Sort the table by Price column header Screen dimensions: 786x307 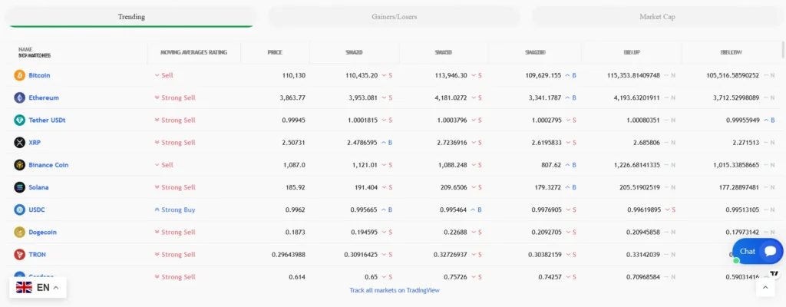[275, 52]
